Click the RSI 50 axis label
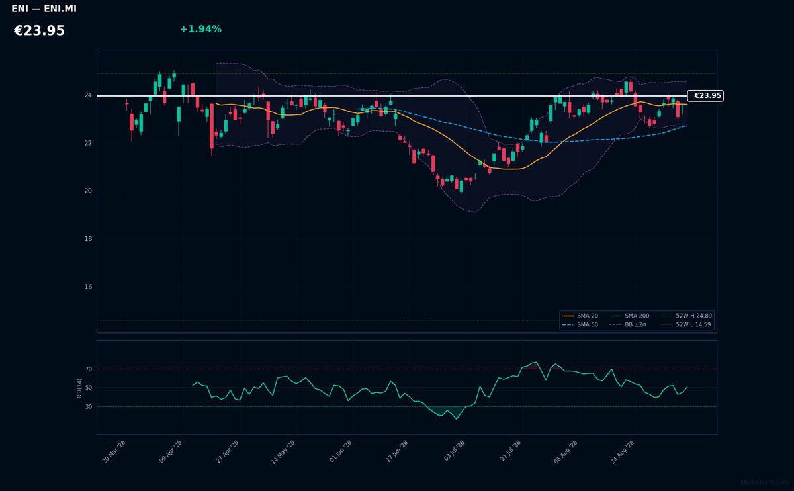Image resolution: width=794 pixels, height=491 pixels. (x=89, y=388)
